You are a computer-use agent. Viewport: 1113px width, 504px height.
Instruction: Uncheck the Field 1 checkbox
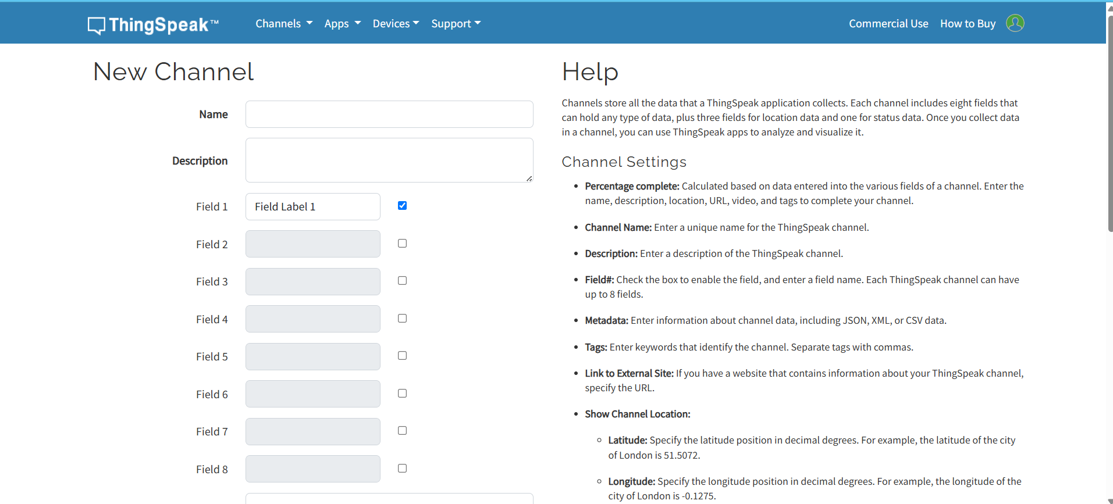pyautogui.click(x=402, y=206)
